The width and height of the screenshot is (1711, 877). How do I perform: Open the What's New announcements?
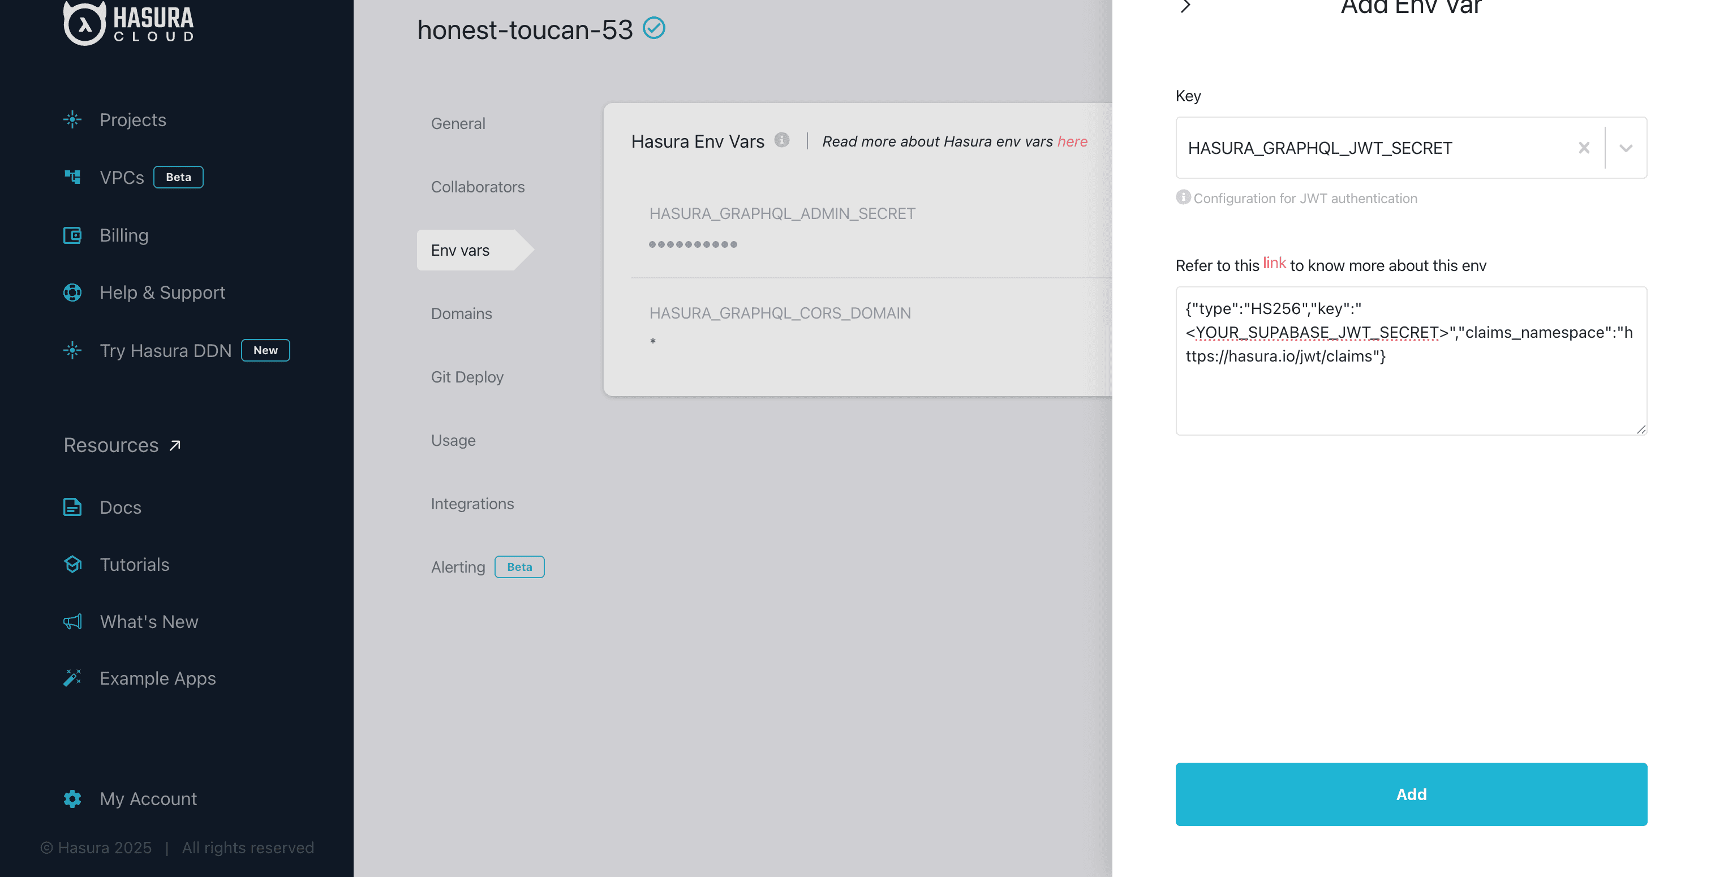148,621
